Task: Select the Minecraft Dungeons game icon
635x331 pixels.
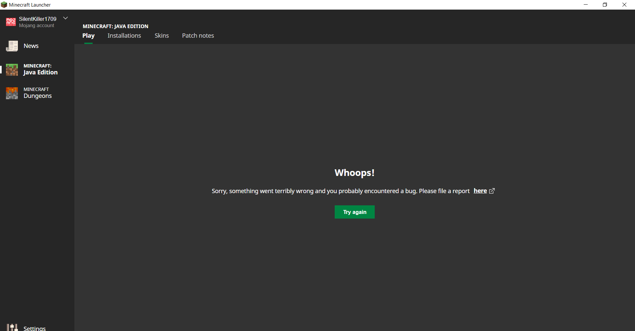Action: tap(12, 93)
